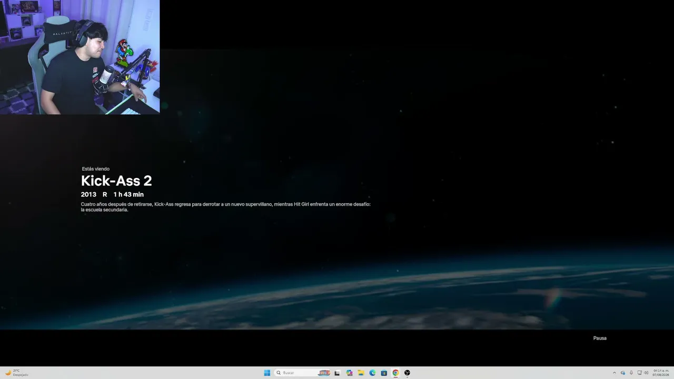Click the 2013 release year
Image resolution: width=674 pixels, height=379 pixels.
tap(88, 194)
